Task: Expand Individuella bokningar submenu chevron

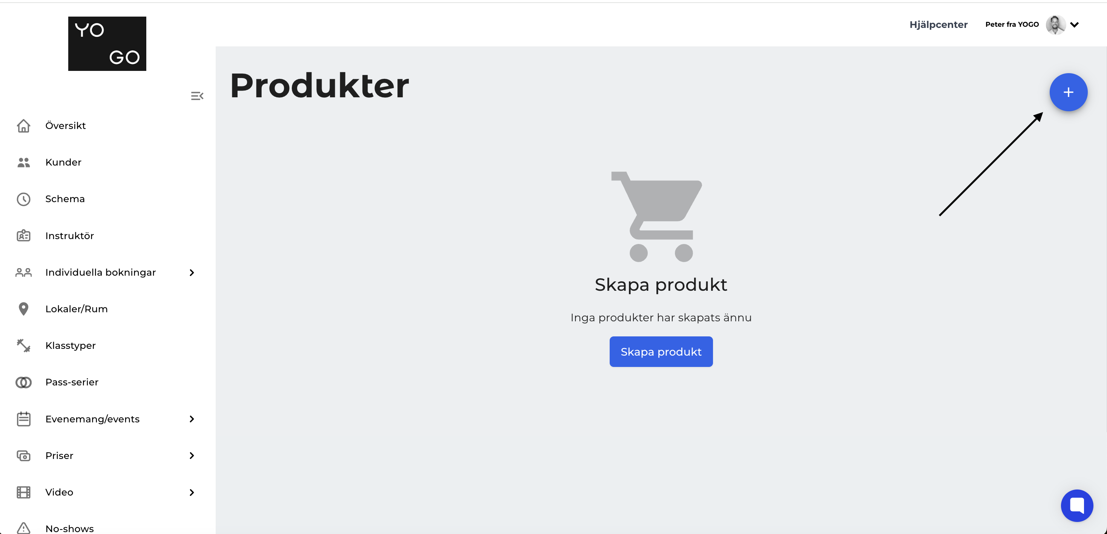Action: point(192,273)
